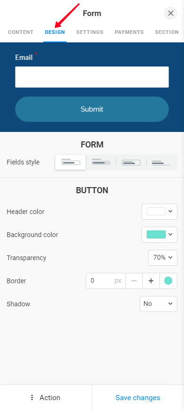
Task: Switch to the Settings tab
Action: [x=90, y=32]
